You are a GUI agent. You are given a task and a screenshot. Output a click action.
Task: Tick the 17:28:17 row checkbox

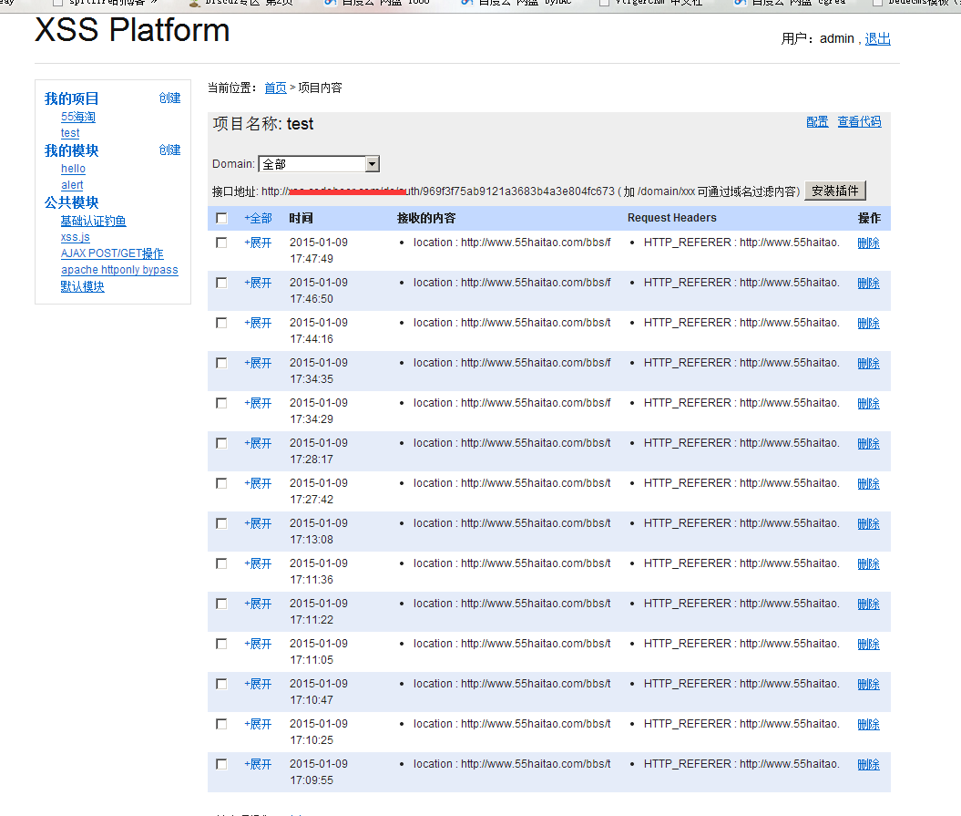221,443
